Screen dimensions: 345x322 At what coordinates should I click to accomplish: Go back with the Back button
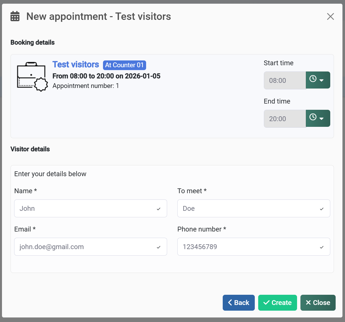[239, 303]
